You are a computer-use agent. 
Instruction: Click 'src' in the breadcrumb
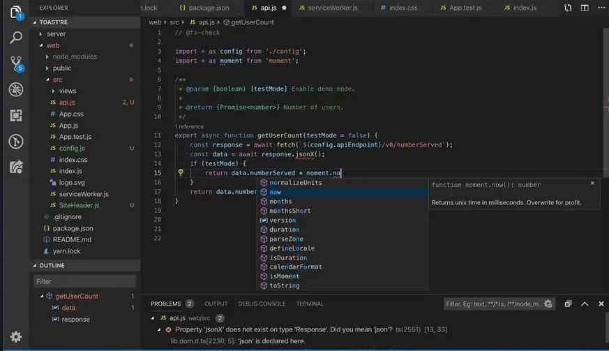(x=174, y=22)
